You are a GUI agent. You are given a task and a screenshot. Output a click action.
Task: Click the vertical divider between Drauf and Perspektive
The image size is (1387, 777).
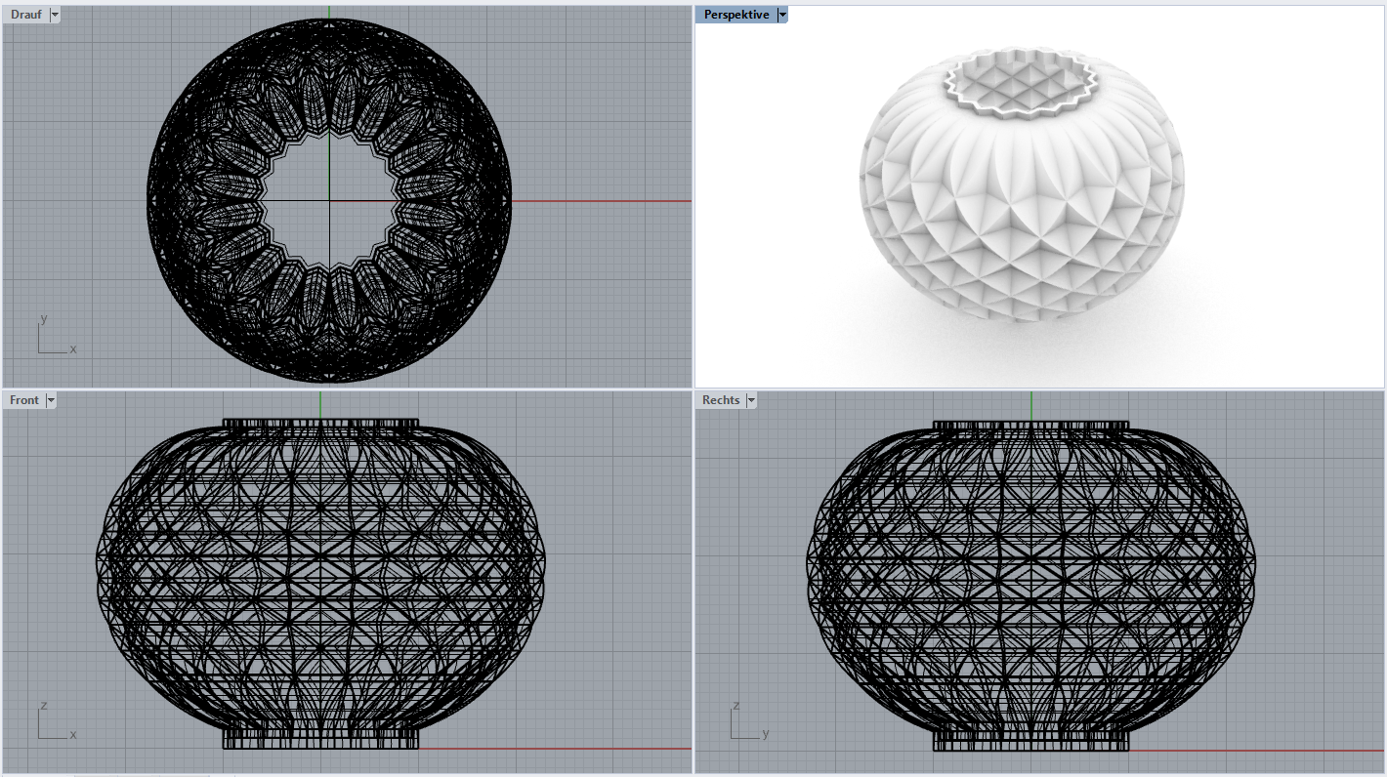(693, 195)
